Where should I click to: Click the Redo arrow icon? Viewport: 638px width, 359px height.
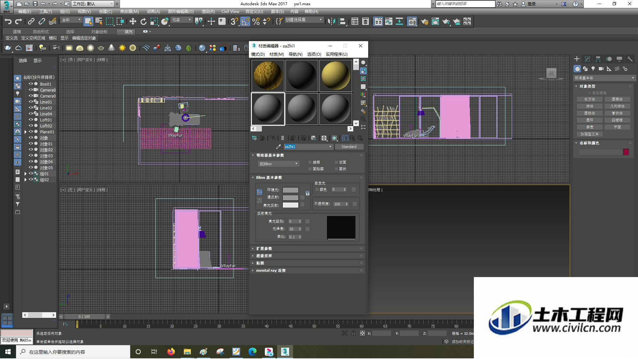click(x=19, y=22)
